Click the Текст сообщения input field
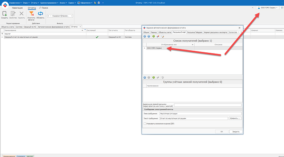Screen dimensions: 284x157 (193, 118)
